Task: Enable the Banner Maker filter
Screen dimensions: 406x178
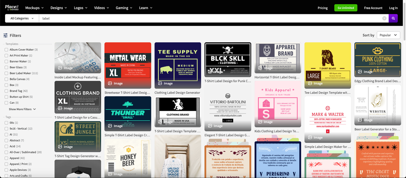Action: [6, 61]
